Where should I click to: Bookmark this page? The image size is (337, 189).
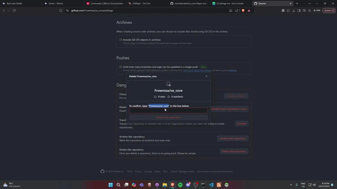tap(61, 10)
